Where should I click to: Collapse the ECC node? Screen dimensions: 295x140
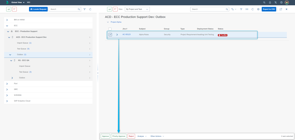click(7, 26)
